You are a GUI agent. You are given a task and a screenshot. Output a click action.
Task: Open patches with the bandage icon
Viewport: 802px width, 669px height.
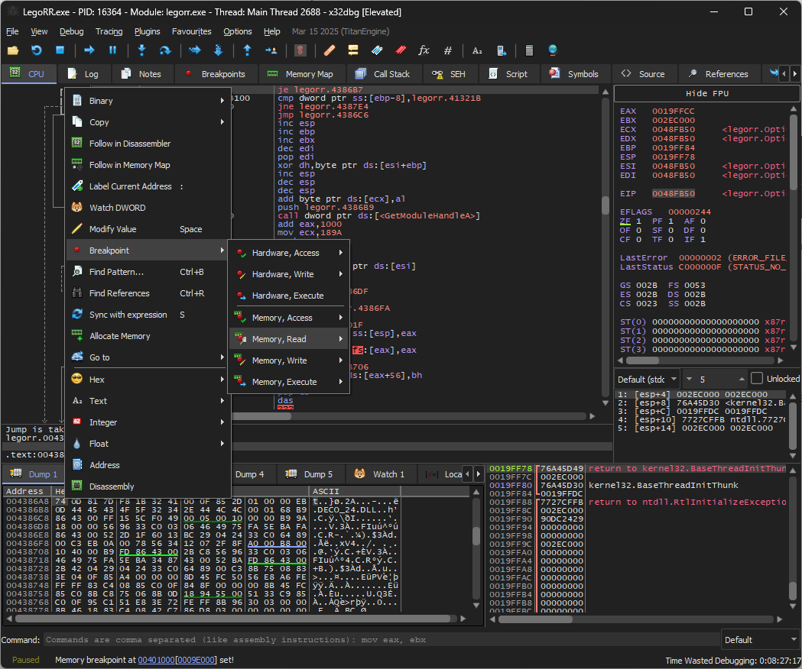point(330,50)
